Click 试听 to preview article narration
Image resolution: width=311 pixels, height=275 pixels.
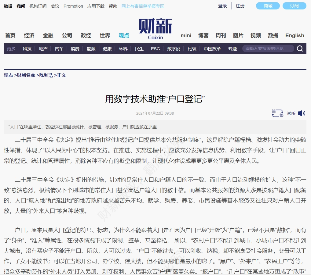(291, 113)
